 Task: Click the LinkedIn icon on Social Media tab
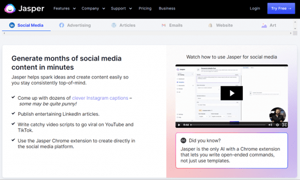point(12,25)
